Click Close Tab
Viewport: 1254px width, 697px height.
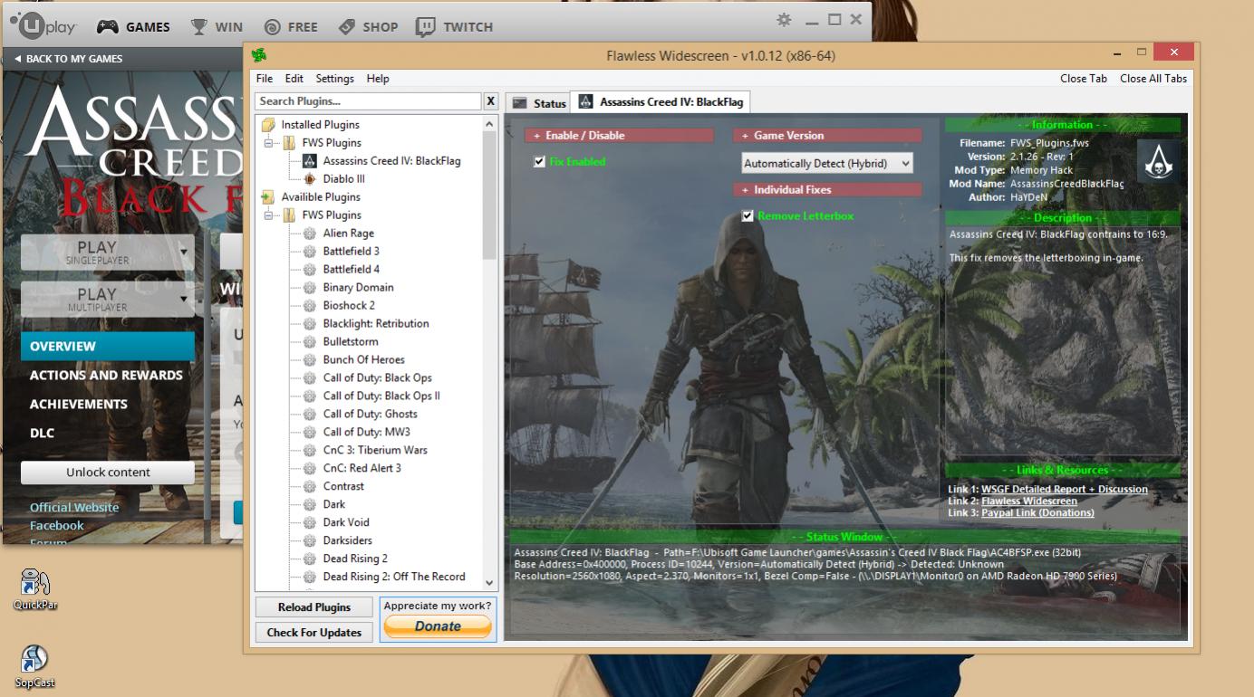[1084, 79]
